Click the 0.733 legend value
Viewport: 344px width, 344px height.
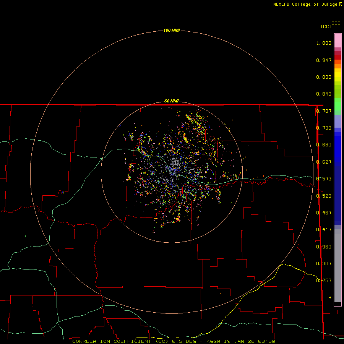point(324,128)
